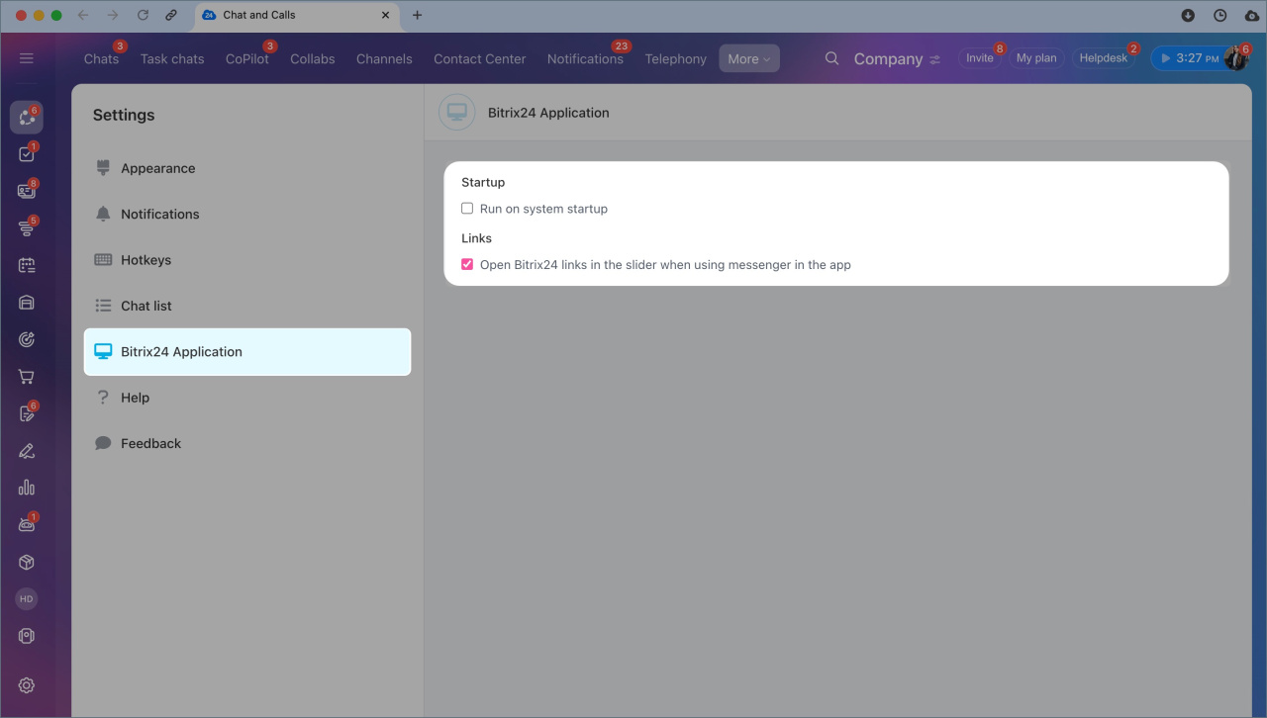Click the downloads icon in browser bar
The width and height of the screenshot is (1267, 718).
click(x=1188, y=15)
